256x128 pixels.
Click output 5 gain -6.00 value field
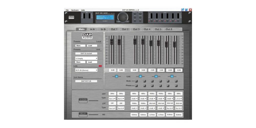coord(170,70)
